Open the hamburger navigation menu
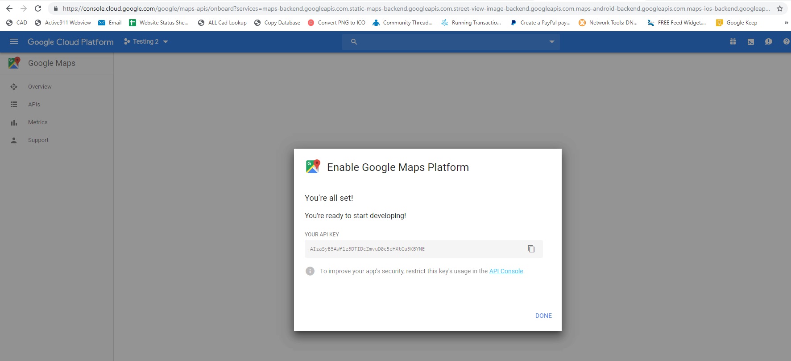 click(x=14, y=41)
